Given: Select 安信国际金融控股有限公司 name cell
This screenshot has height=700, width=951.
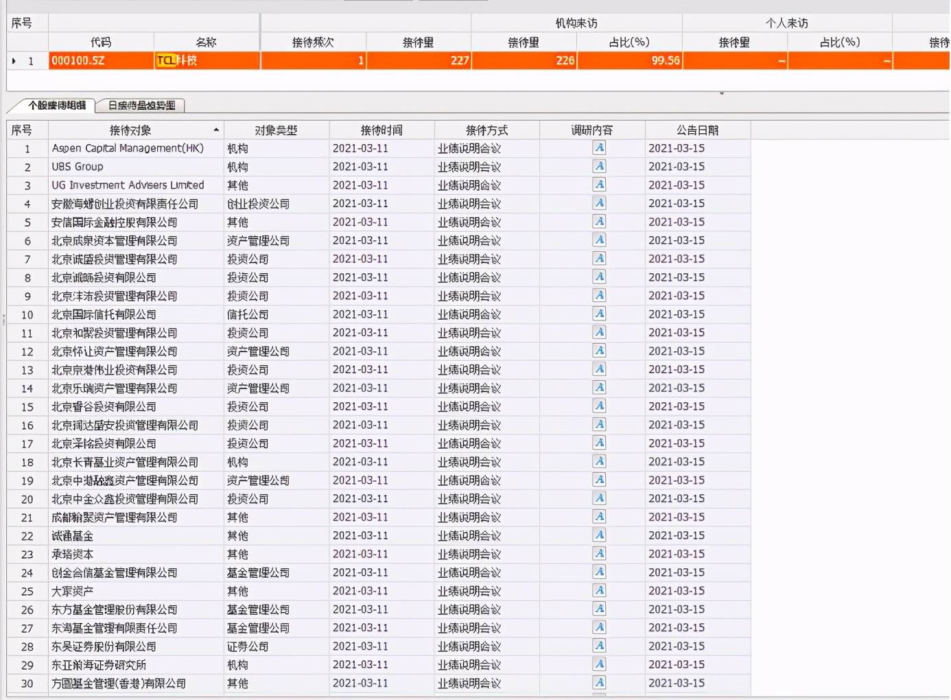Looking at the screenshot, I should point(136,222).
